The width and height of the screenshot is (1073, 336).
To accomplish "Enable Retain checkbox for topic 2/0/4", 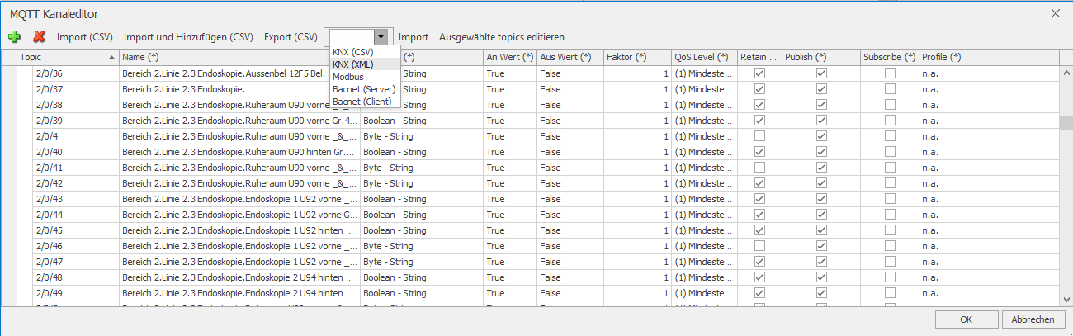I will click(759, 136).
